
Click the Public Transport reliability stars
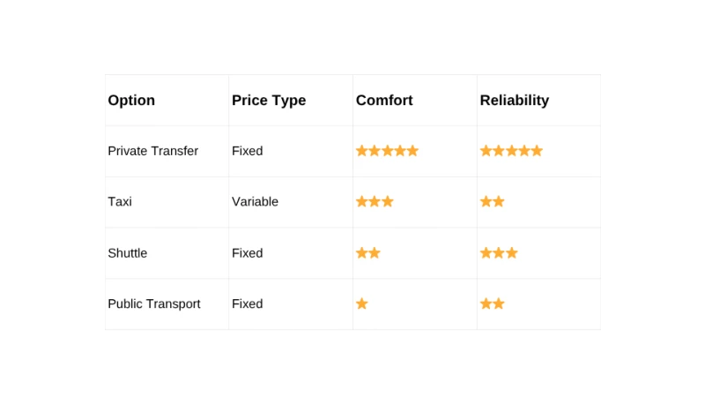(492, 303)
